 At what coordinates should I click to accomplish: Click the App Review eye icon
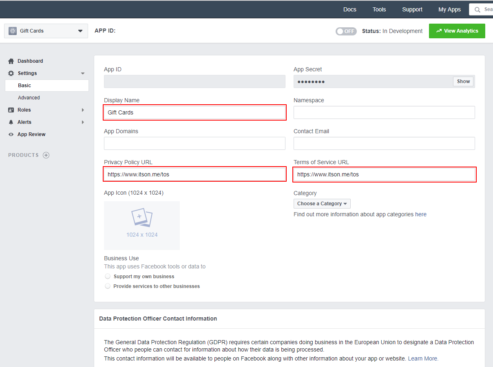11,134
